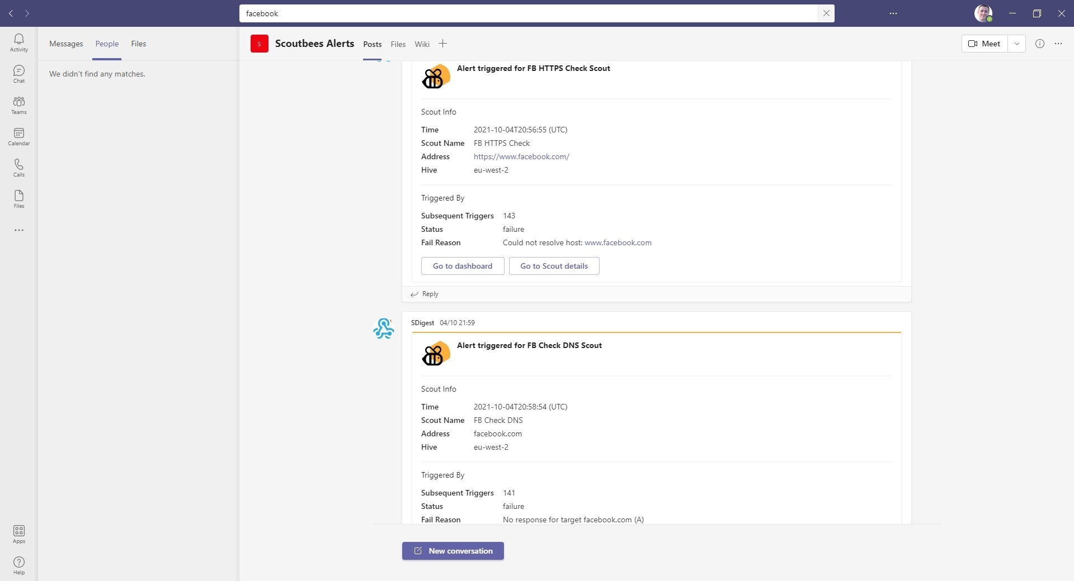Click Subsequent Triggers value 143

[509, 216]
